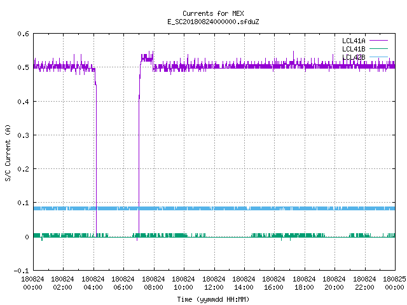
Task: Click the x-axis label 'Time (yymmdd HH:MM)'
Action: coord(213,299)
